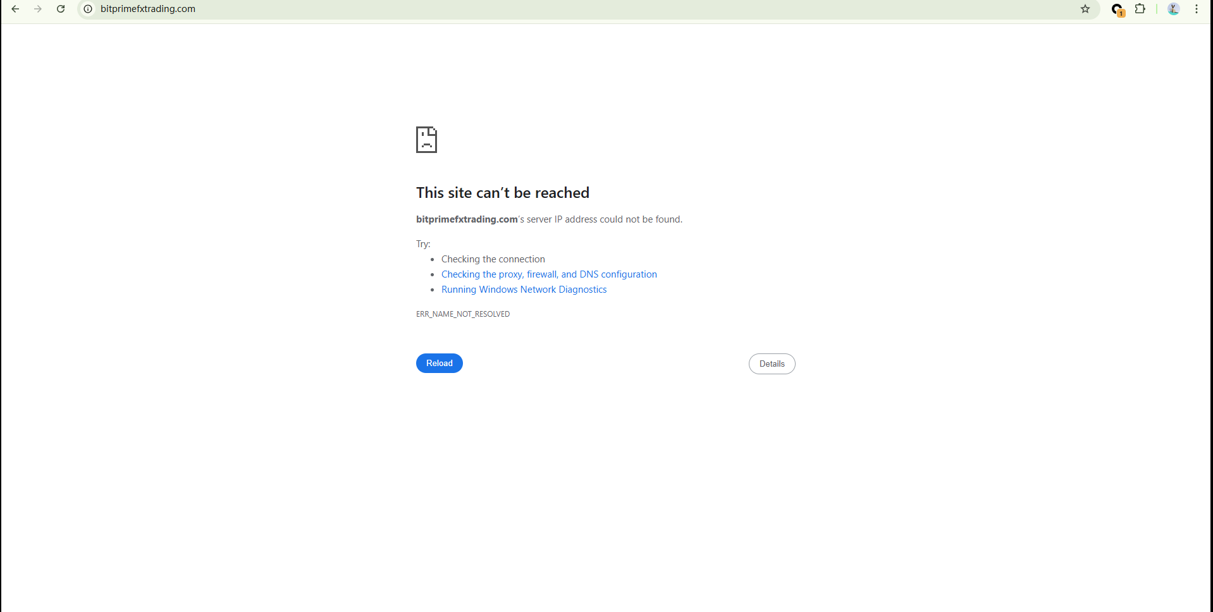Click the "This site can't be reached" heading
Screen dimensions: 1213x612
(x=503, y=193)
